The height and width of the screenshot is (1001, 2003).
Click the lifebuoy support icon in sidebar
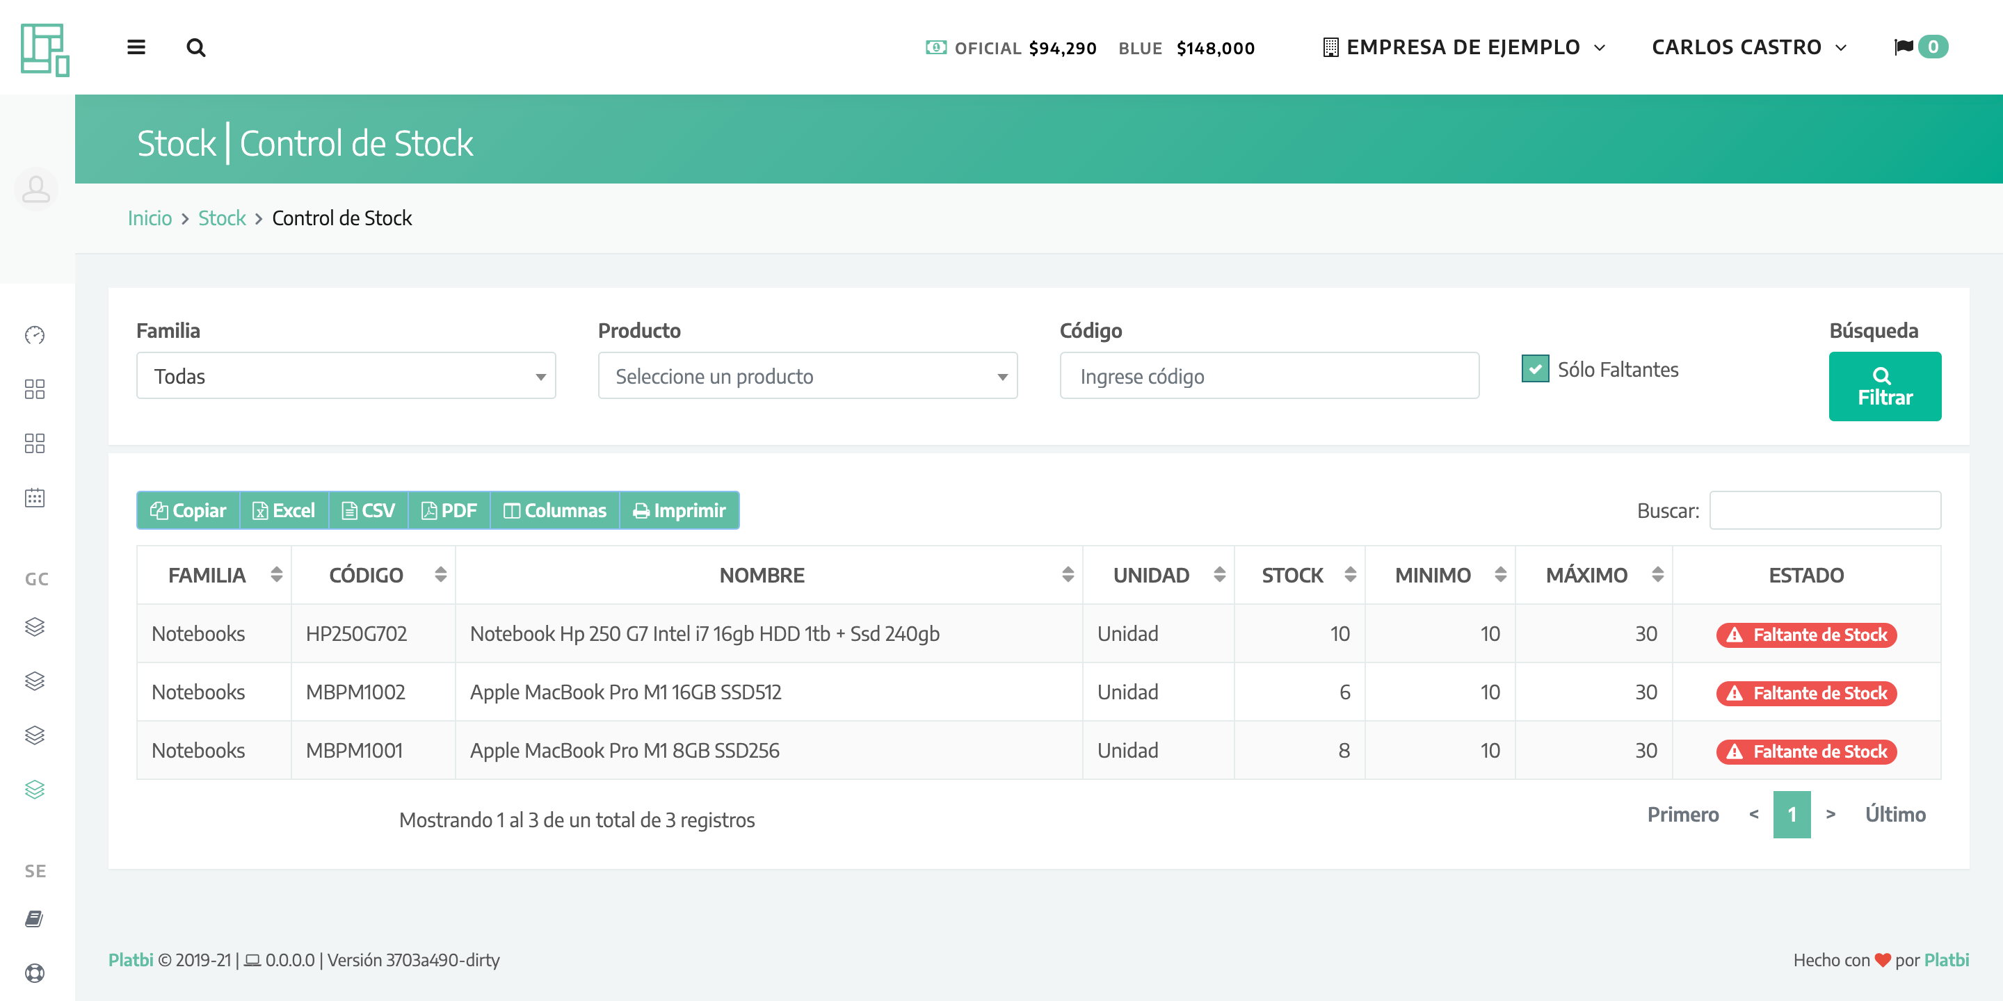pyautogui.click(x=35, y=973)
